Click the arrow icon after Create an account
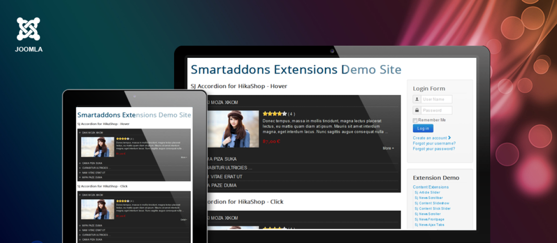 pos(449,137)
